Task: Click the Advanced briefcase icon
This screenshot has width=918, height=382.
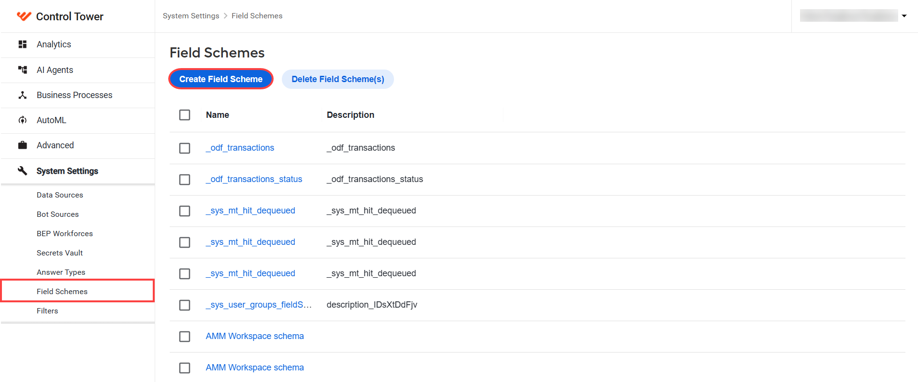Action: pyautogui.click(x=22, y=145)
